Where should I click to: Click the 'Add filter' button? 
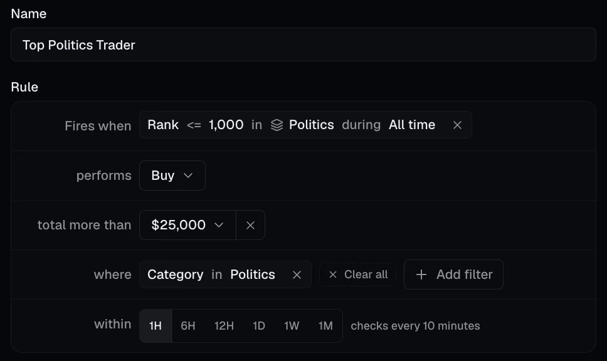(x=454, y=275)
